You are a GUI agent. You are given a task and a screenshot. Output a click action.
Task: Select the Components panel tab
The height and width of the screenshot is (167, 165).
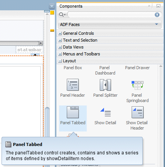tap(71, 6)
